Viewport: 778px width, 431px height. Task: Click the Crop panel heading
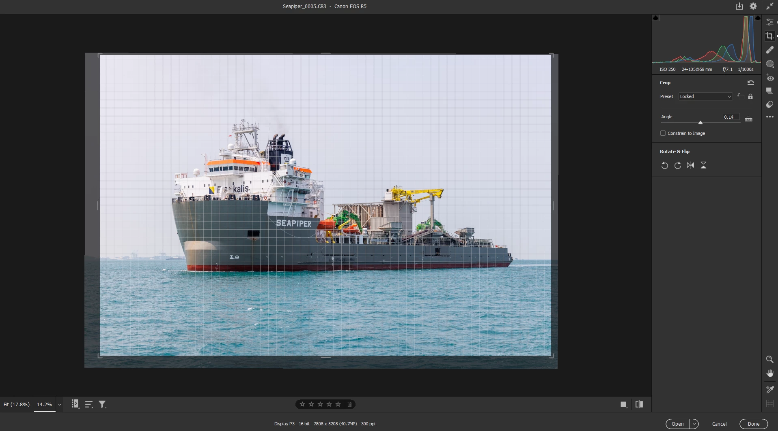[x=665, y=83]
